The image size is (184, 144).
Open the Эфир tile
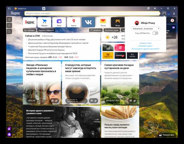(59, 22)
